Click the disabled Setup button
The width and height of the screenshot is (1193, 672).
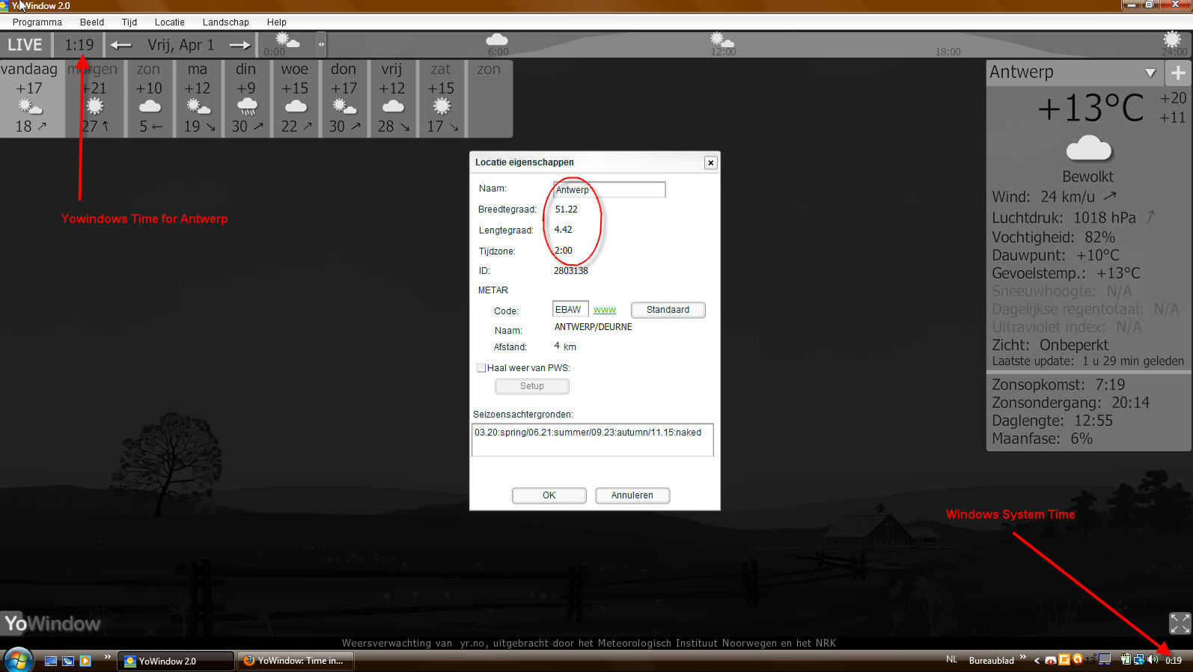(531, 386)
